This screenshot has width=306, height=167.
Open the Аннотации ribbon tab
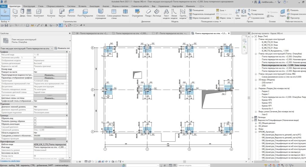tap(95, 6)
